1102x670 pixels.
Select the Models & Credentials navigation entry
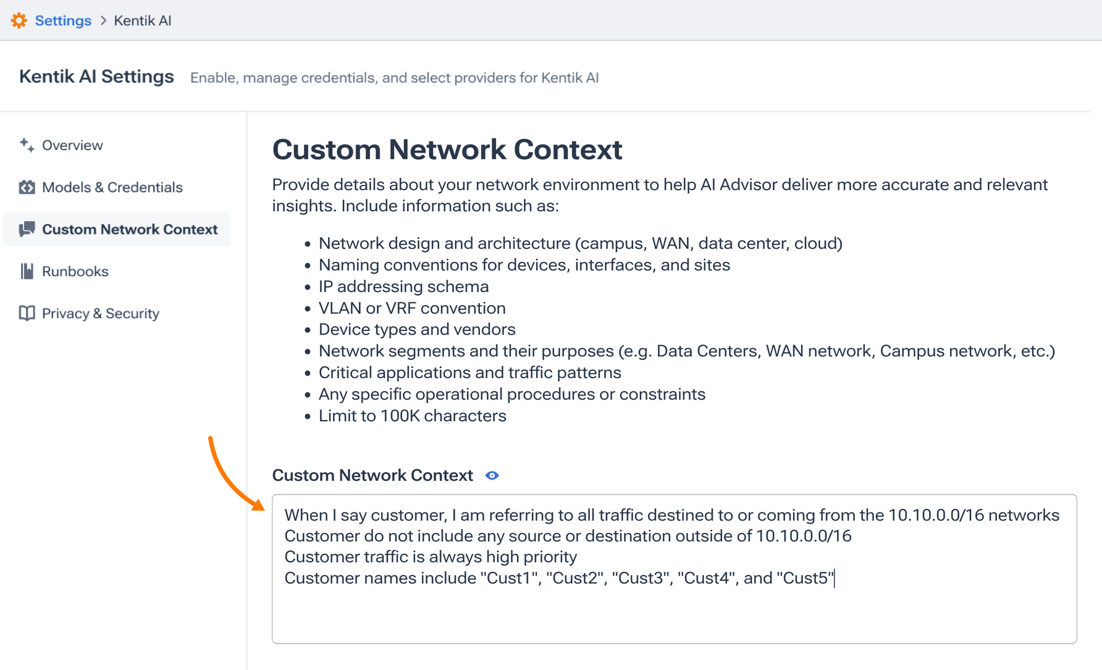coord(112,187)
